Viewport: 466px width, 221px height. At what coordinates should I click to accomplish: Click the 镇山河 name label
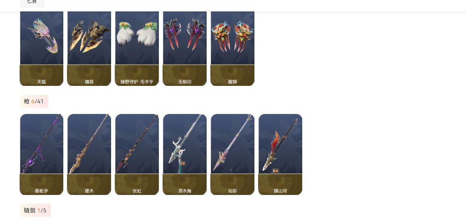[280, 191]
